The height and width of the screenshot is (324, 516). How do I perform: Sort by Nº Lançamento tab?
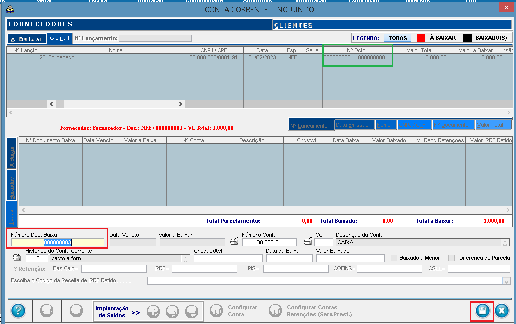(x=311, y=125)
